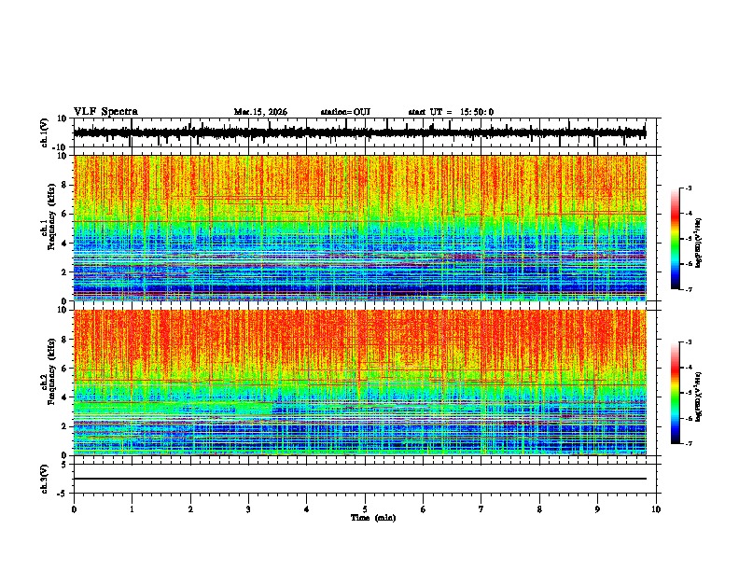Click the "start UT = 15:50:0" header text
The width and height of the screenshot is (739, 571).
(x=451, y=112)
